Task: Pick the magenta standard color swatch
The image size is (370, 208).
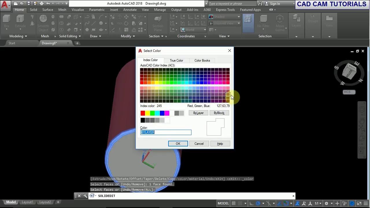Action: 167,113
